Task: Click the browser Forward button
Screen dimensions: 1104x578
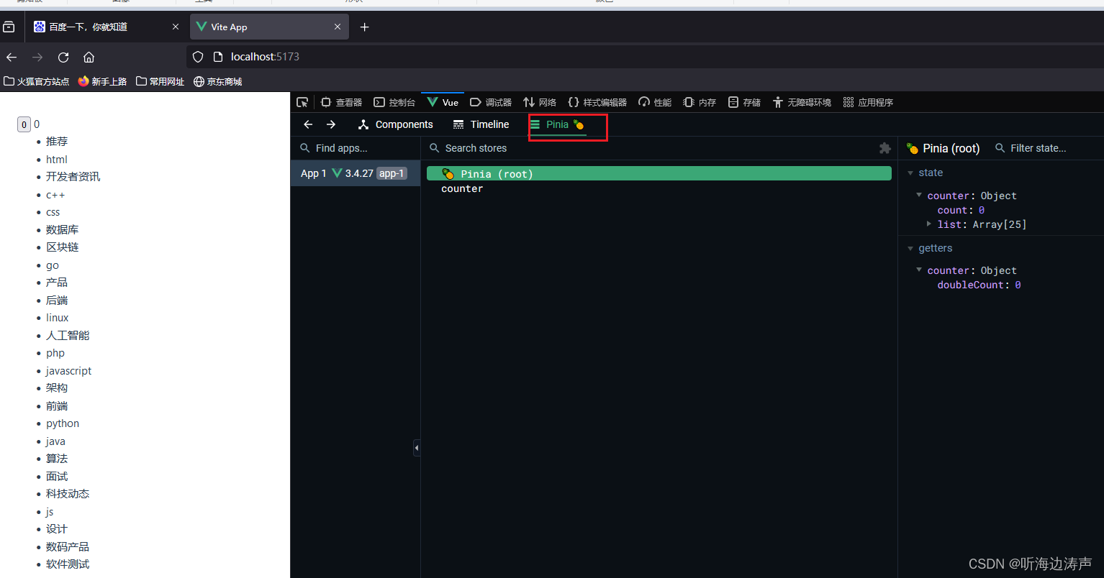Action: coord(37,57)
